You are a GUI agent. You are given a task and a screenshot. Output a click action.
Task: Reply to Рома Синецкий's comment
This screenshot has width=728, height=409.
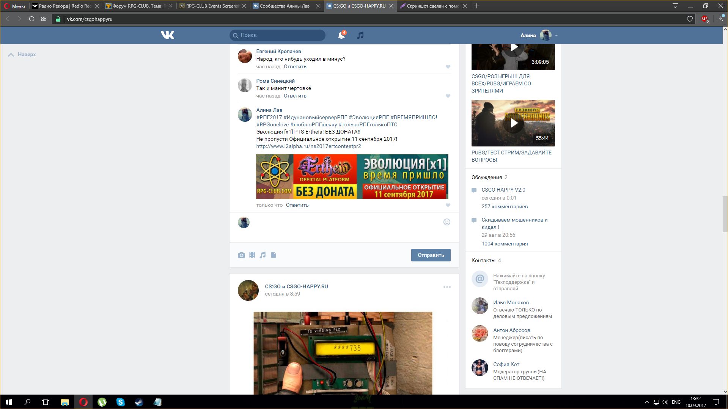[295, 96]
